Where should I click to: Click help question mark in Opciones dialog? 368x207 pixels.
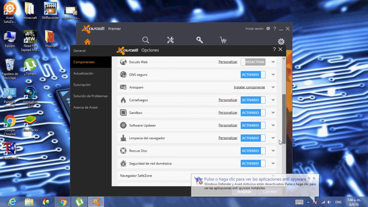pyautogui.click(x=274, y=49)
